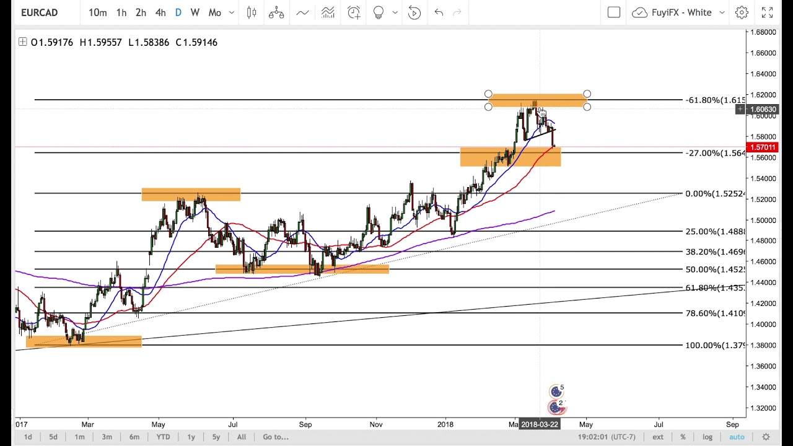The image size is (793, 446).
Task: Open the indicators menu
Action: [303, 12]
